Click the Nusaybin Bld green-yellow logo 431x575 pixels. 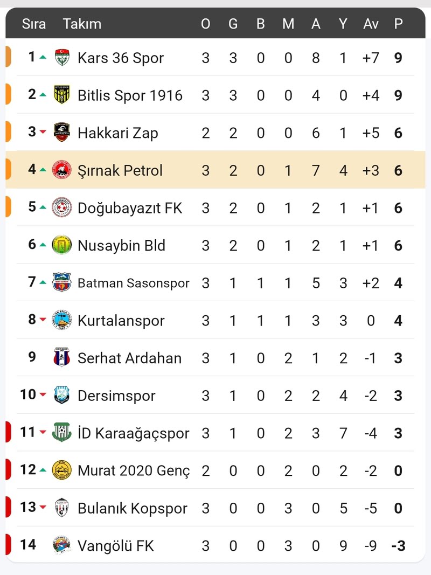pyautogui.click(x=62, y=246)
